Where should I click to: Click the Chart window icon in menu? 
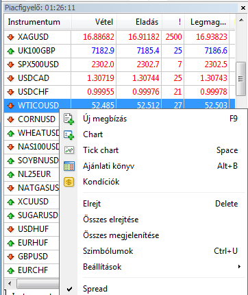coord(69,134)
